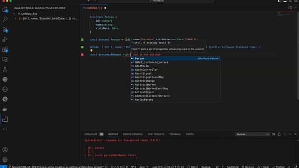This screenshot has height=168, width=299.
Task: Click LF line ending in status bar
Action: tap(217, 167)
